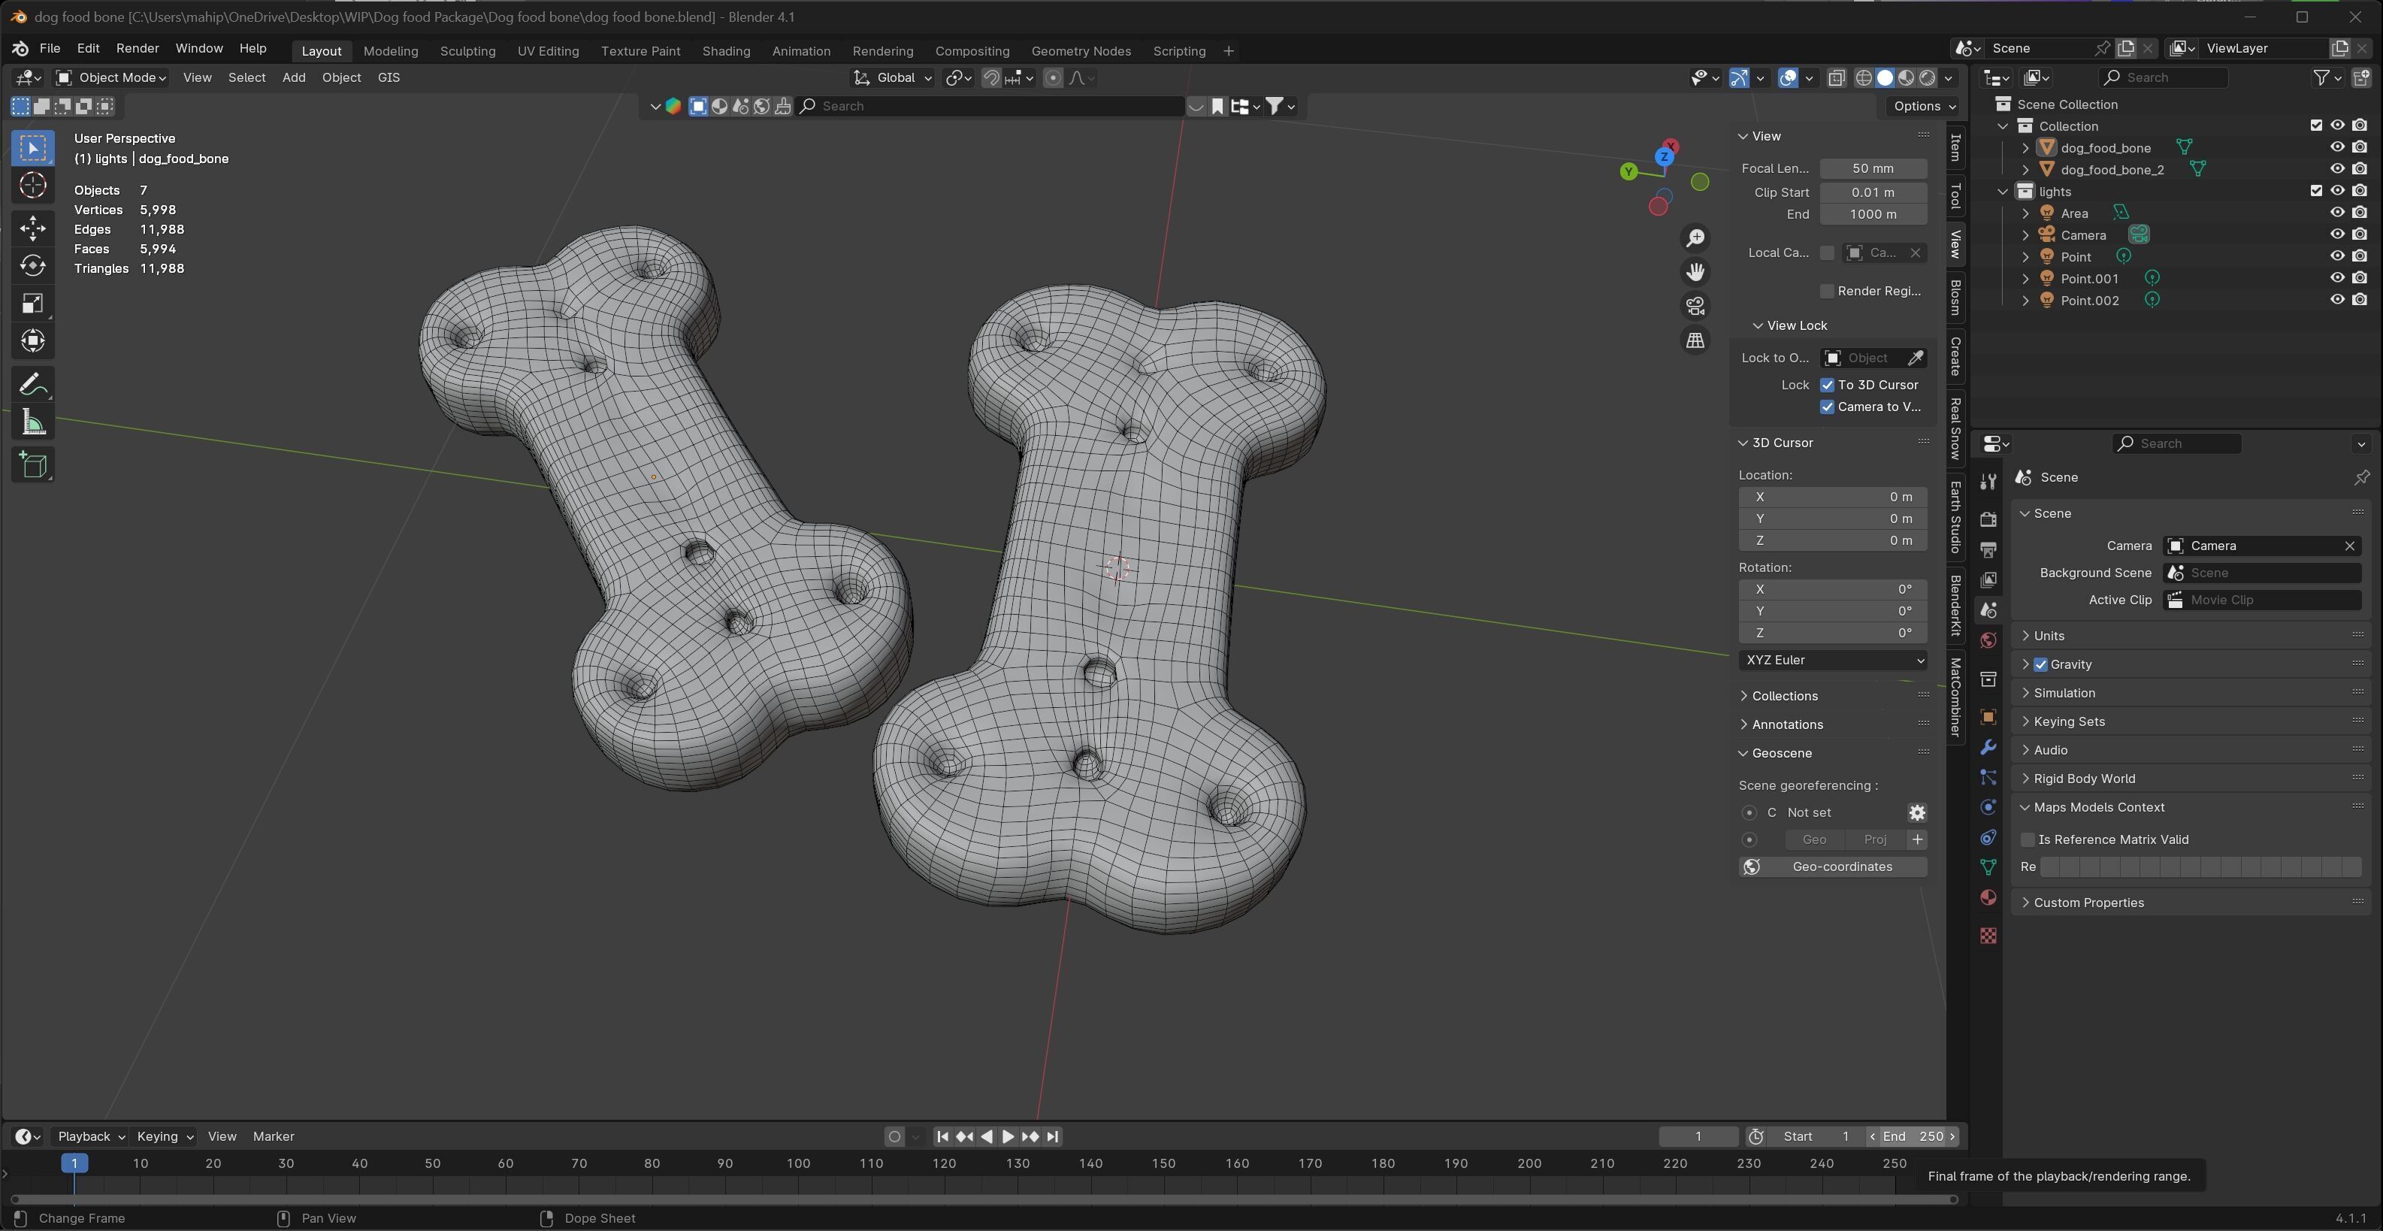Open the Item sidebar tab
This screenshot has height=1231, width=2383.
pyautogui.click(x=1955, y=148)
